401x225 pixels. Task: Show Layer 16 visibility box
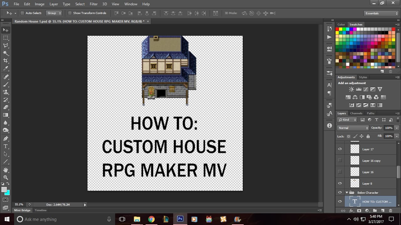pyautogui.click(x=340, y=172)
